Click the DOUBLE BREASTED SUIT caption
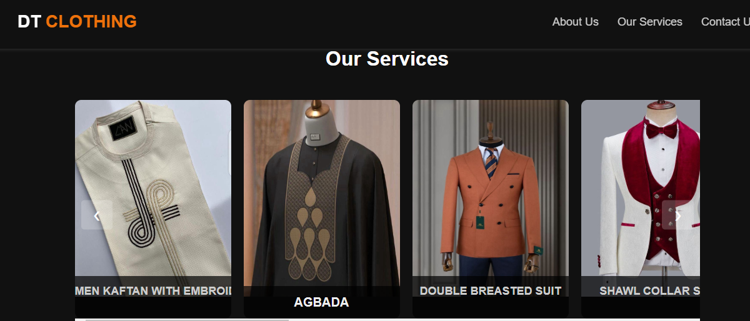 point(491,291)
